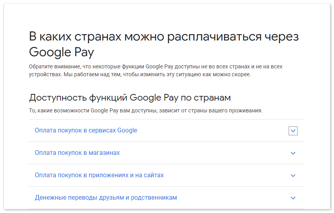Click sentence То, какие возможности Google Pay

pyautogui.click(x=146, y=110)
